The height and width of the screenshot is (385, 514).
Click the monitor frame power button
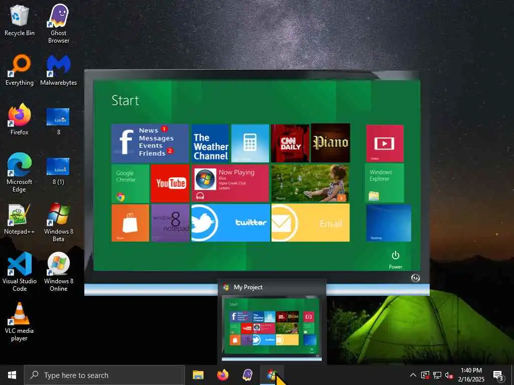click(415, 278)
